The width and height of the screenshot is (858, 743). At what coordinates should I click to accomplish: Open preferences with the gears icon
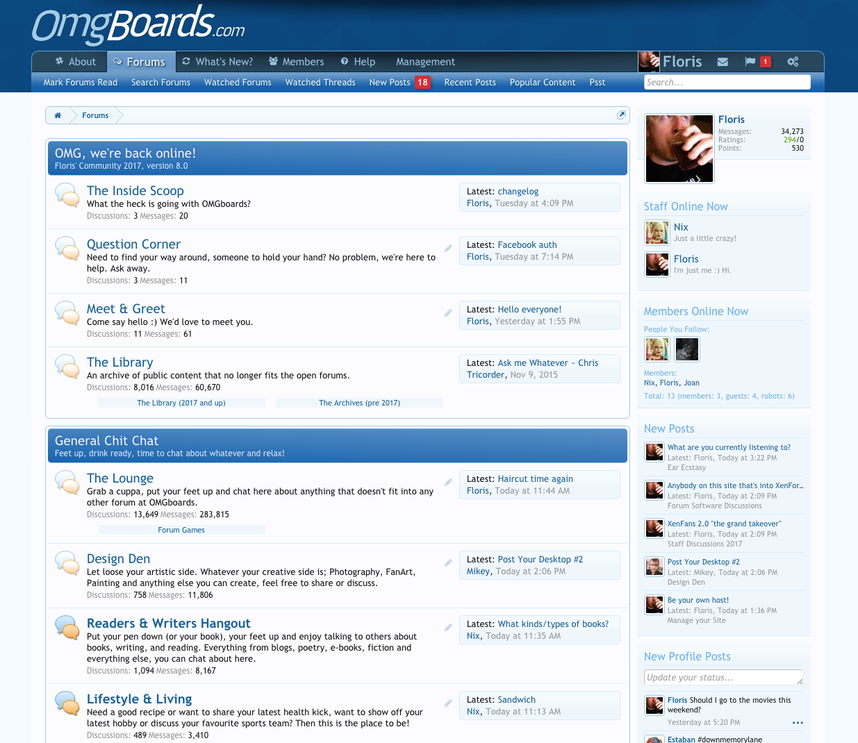793,62
